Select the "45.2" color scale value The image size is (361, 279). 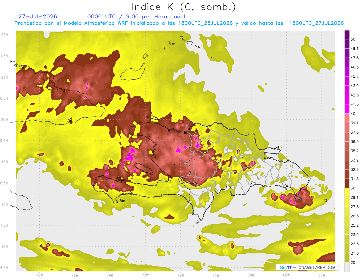coord(355,76)
